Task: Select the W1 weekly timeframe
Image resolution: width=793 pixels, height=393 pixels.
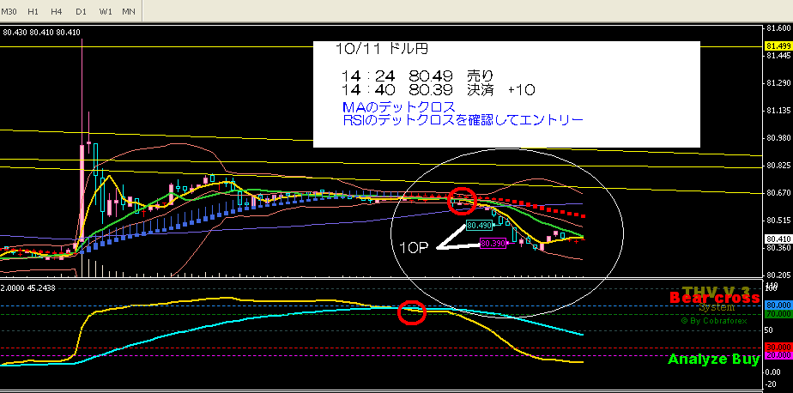Action: tap(106, 11)
